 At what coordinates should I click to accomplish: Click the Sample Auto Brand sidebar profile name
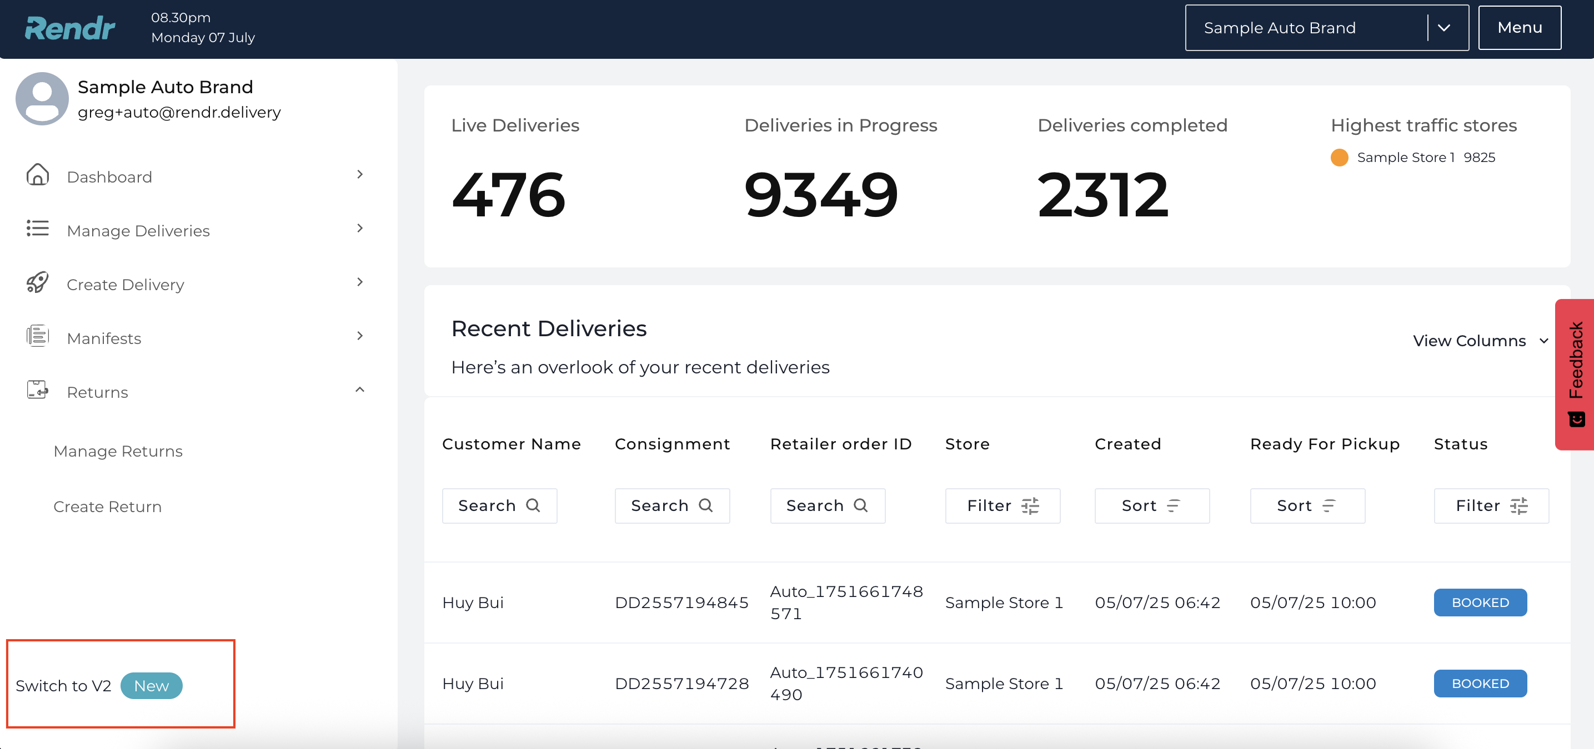165,87
